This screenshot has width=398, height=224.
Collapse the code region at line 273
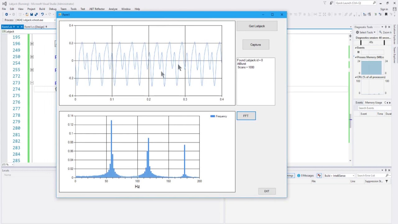click(x=32, y=83)
